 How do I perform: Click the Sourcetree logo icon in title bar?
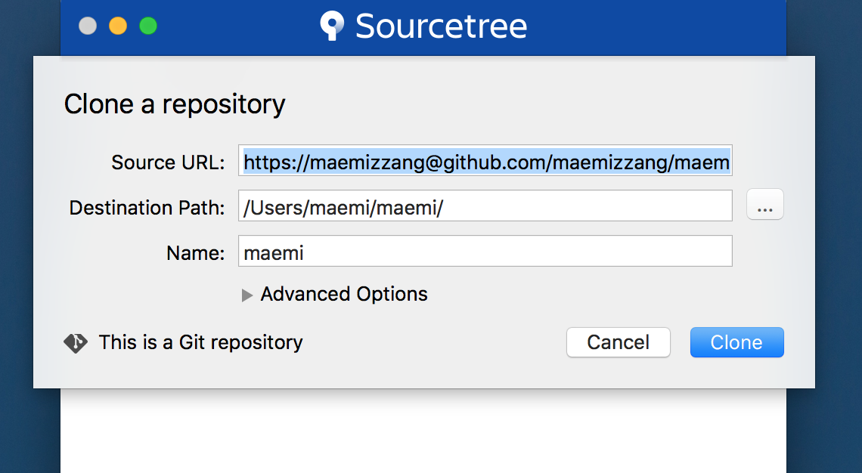(332, 26)
